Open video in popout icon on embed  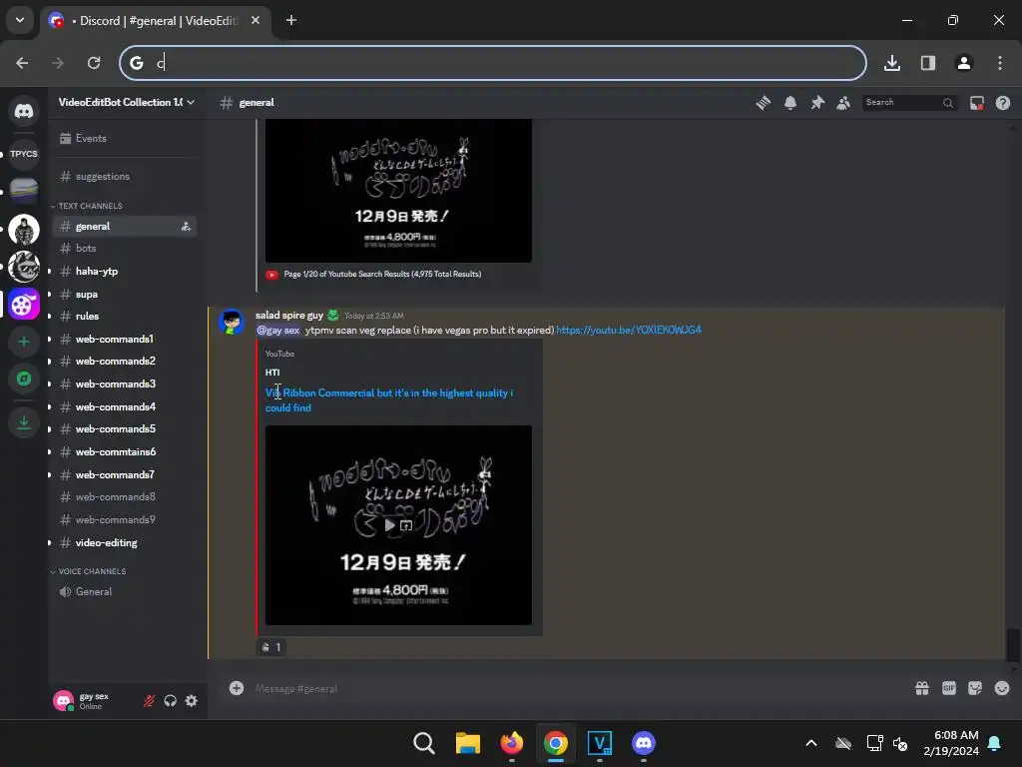tap(406, 525)
